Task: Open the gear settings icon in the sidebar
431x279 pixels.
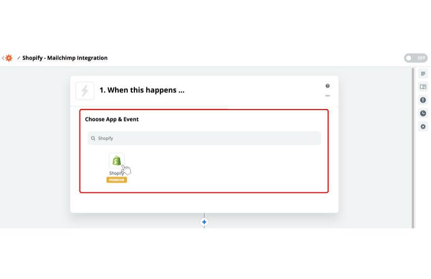Action: pos(423,127)
